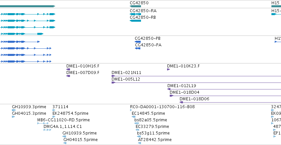Viewport: 281px width, 145px height.
Task: Select the CG42850-RA transcript glyph
Action: (135, 14)
